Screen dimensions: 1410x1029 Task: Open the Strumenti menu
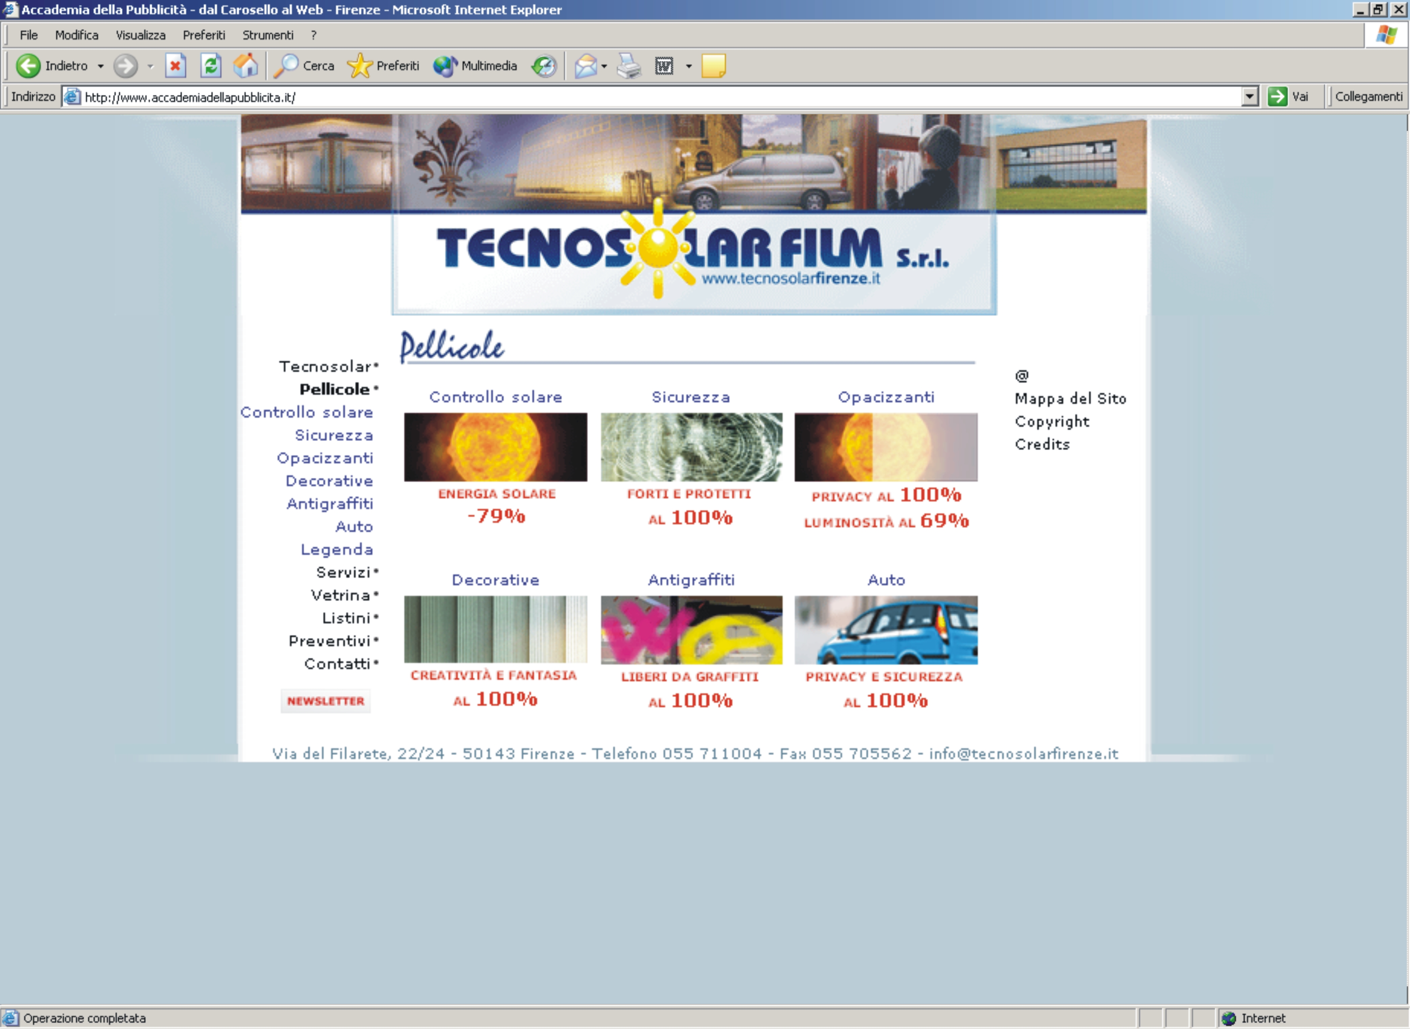click(x=267, y=36)
